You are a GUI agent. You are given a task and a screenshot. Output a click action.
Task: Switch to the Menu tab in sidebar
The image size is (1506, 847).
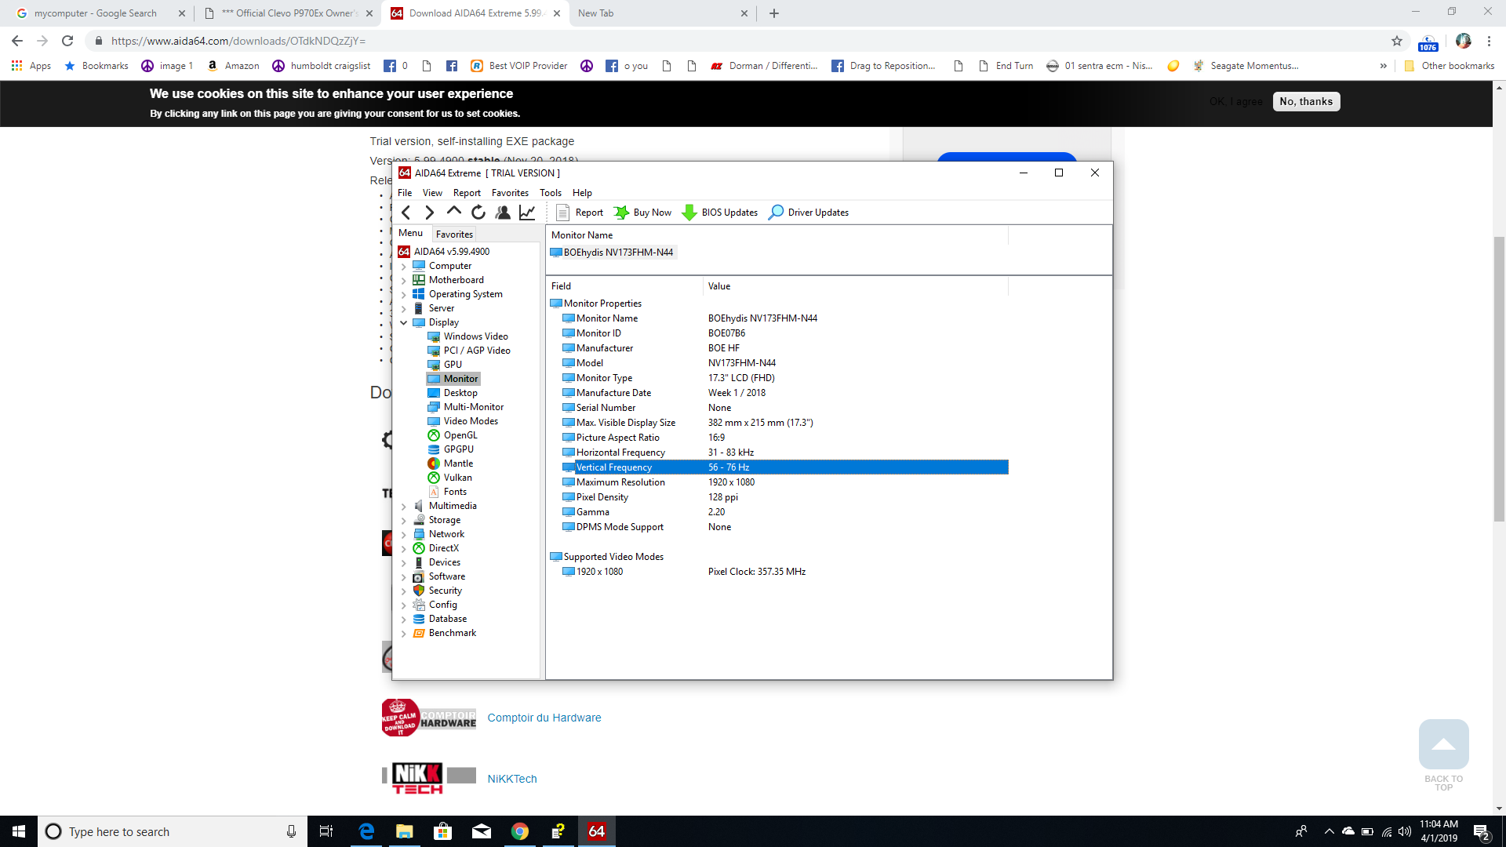click(410, 233)
